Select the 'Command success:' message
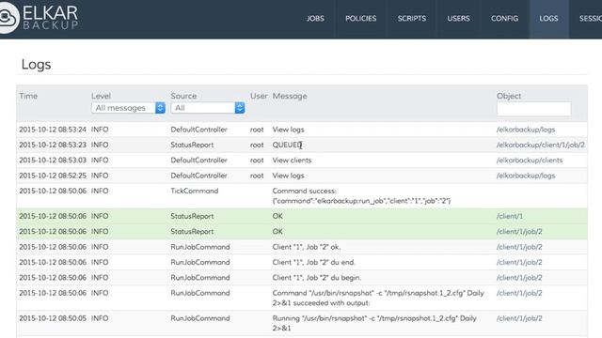602x338 pixels. (x=304, y=191)
